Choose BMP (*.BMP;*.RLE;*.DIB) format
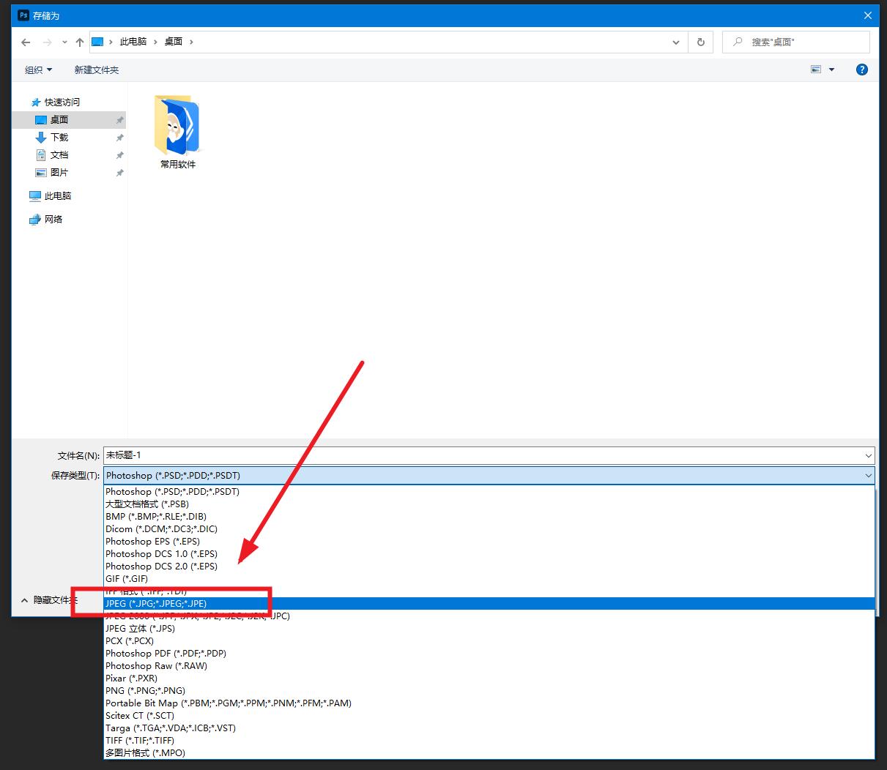 (489, 517)
